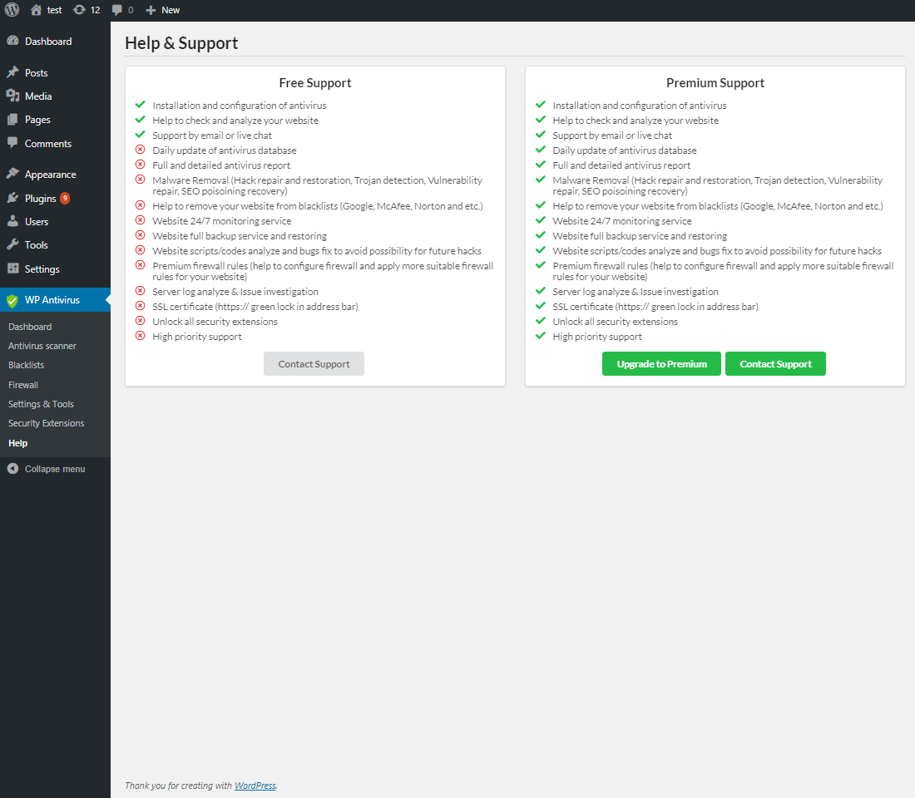This screenshot has width=915, height=798.
Task: Click the WP Antivirus shield icon
Action: 12,300
